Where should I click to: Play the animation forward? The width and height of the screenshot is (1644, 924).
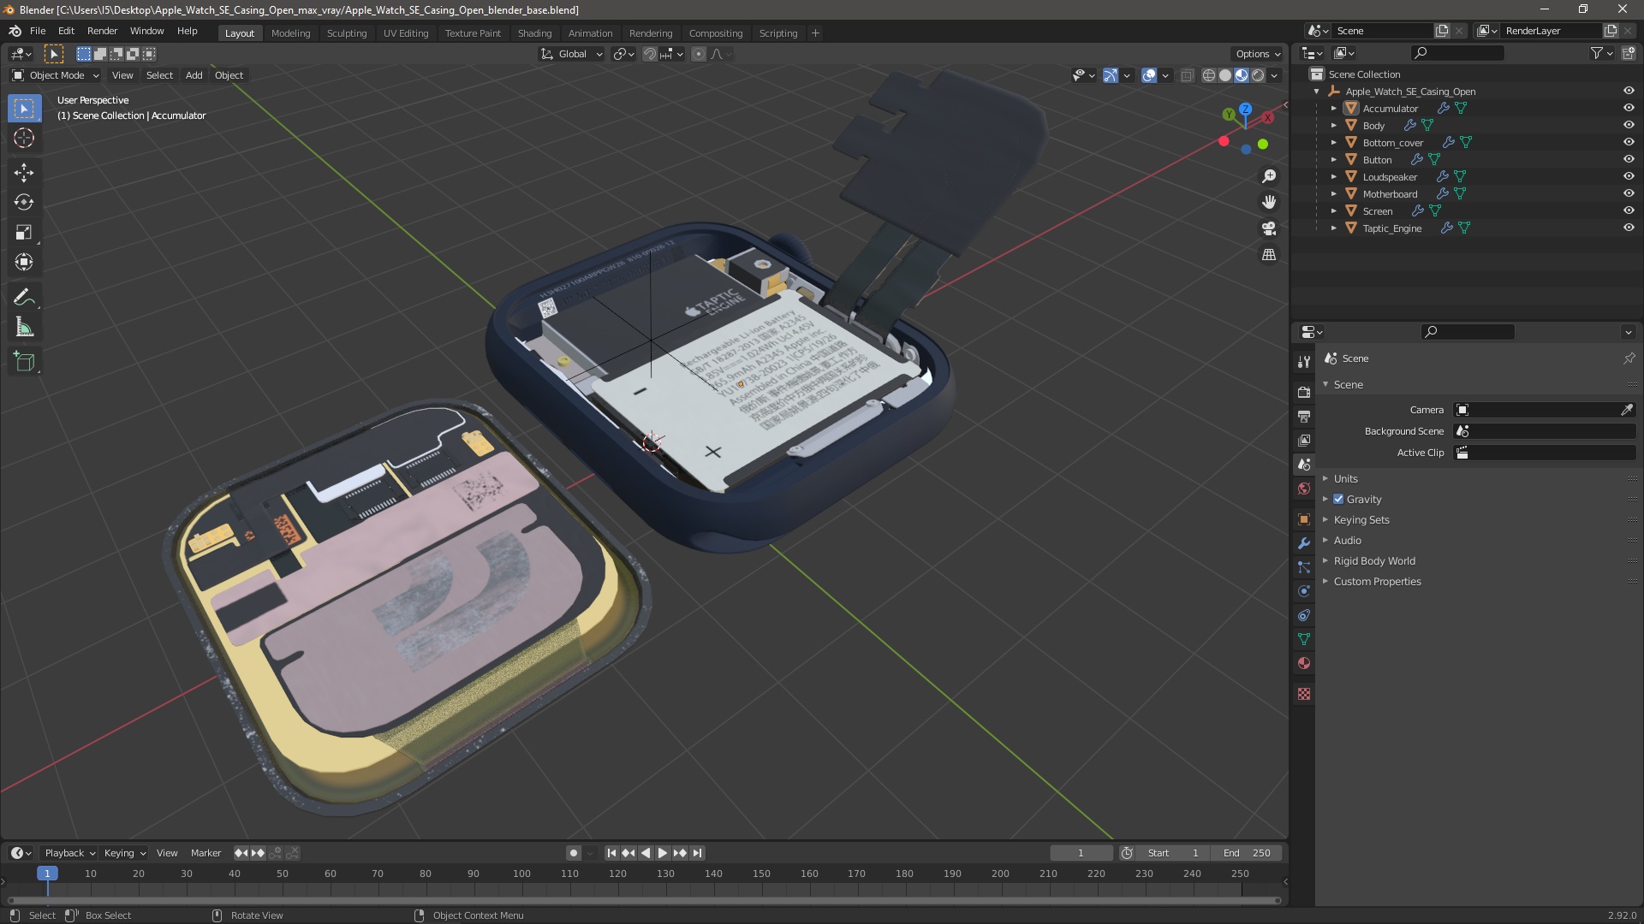point(662,853)
